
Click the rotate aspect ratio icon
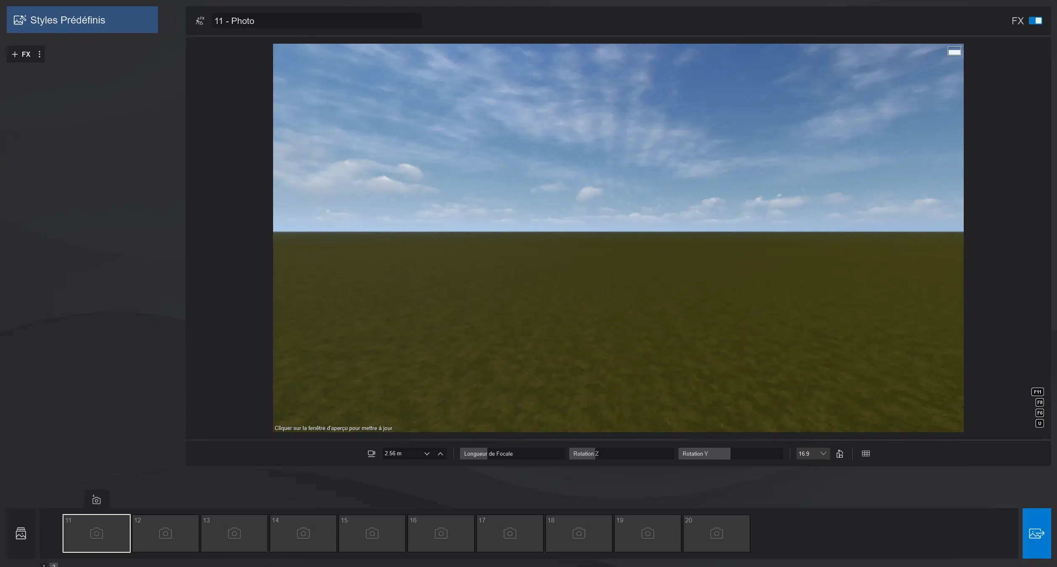tap(840, 454)
